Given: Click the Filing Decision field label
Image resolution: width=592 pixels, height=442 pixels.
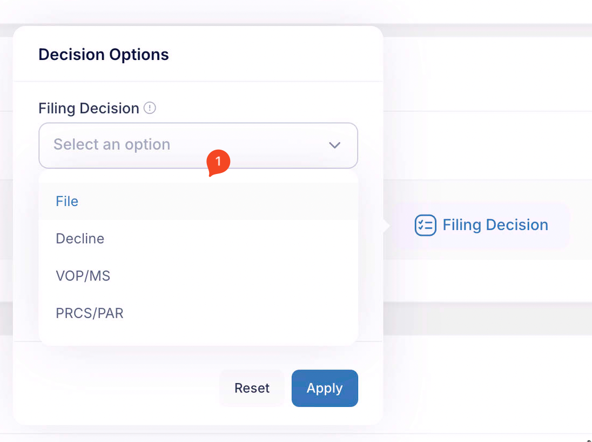Looking at the screenshot, I should coord(89,109).
